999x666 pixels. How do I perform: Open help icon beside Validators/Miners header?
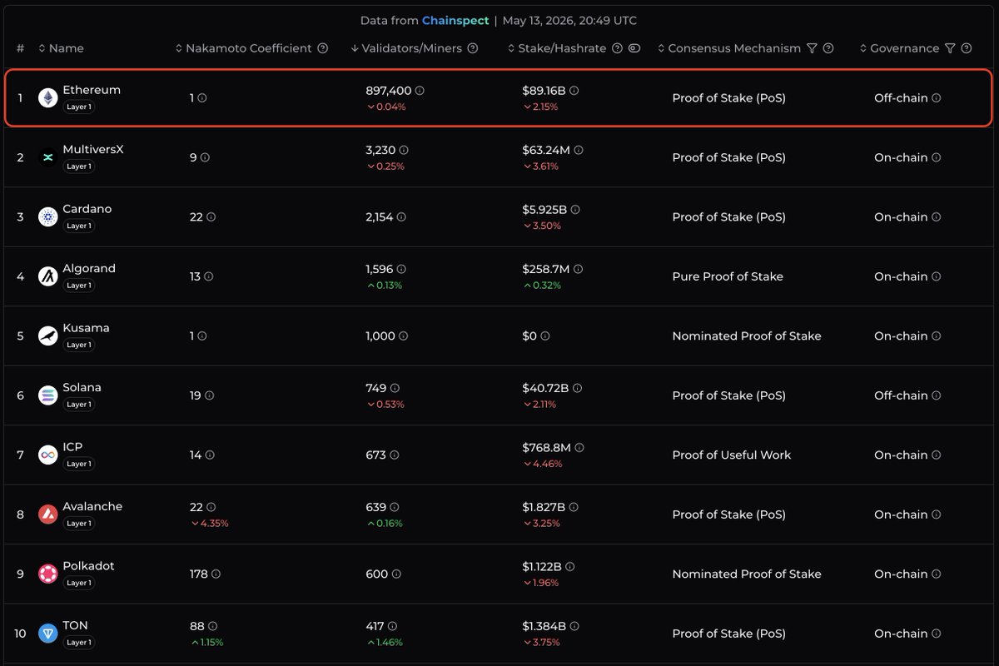473,48
